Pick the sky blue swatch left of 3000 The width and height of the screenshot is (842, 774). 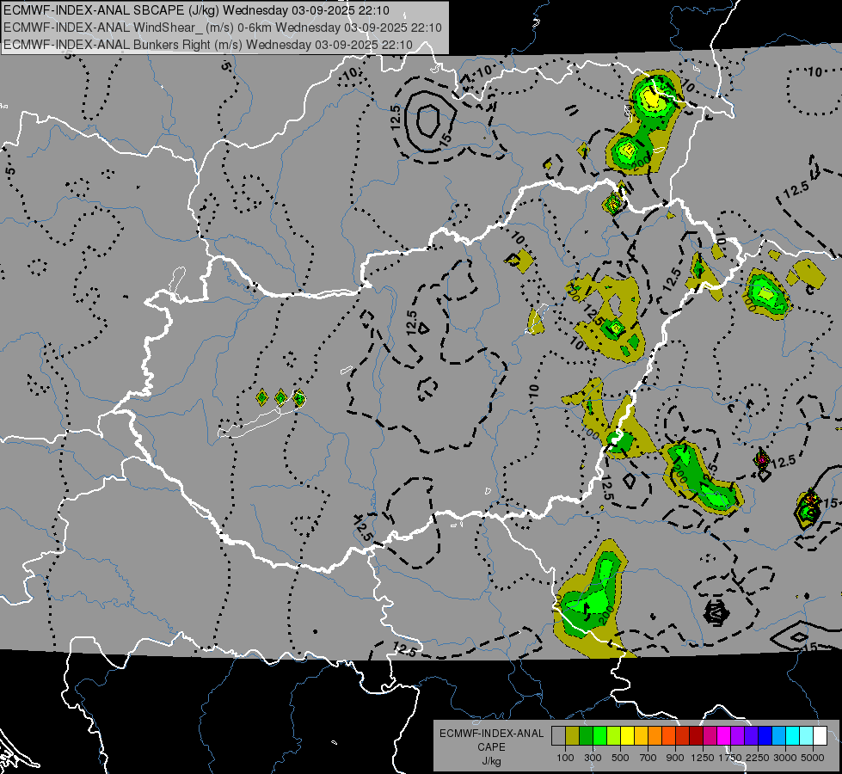coord(779,736)
